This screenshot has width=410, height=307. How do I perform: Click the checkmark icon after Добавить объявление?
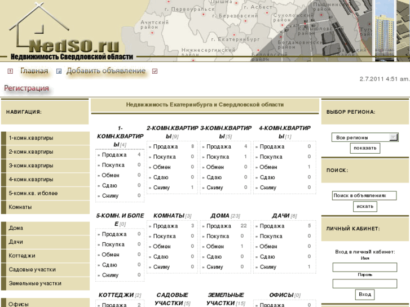click(155, 72)
